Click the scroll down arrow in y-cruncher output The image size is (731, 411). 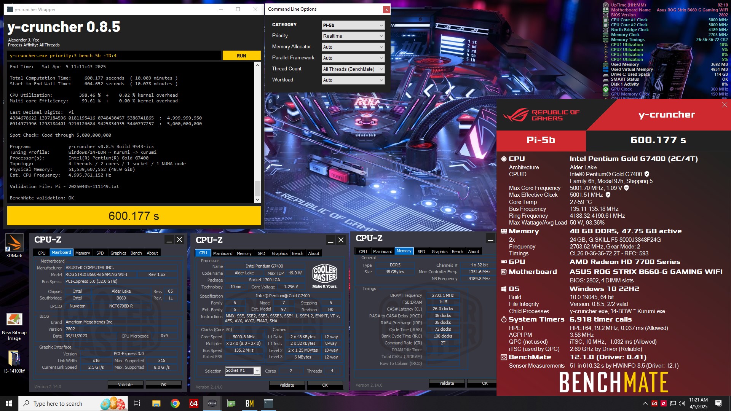(257, 199)
